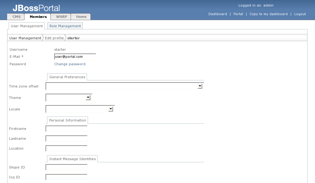The width and height of the screenshot is (315, 183).
Task: Select the Location text field
Action: [x=67, y=149]
